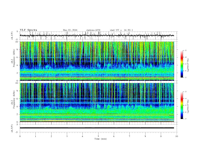The width and height of the screenshot is (199, 153).
Task: Click the ch.1 color bar "-5" tick label
Action: [185, 64]
